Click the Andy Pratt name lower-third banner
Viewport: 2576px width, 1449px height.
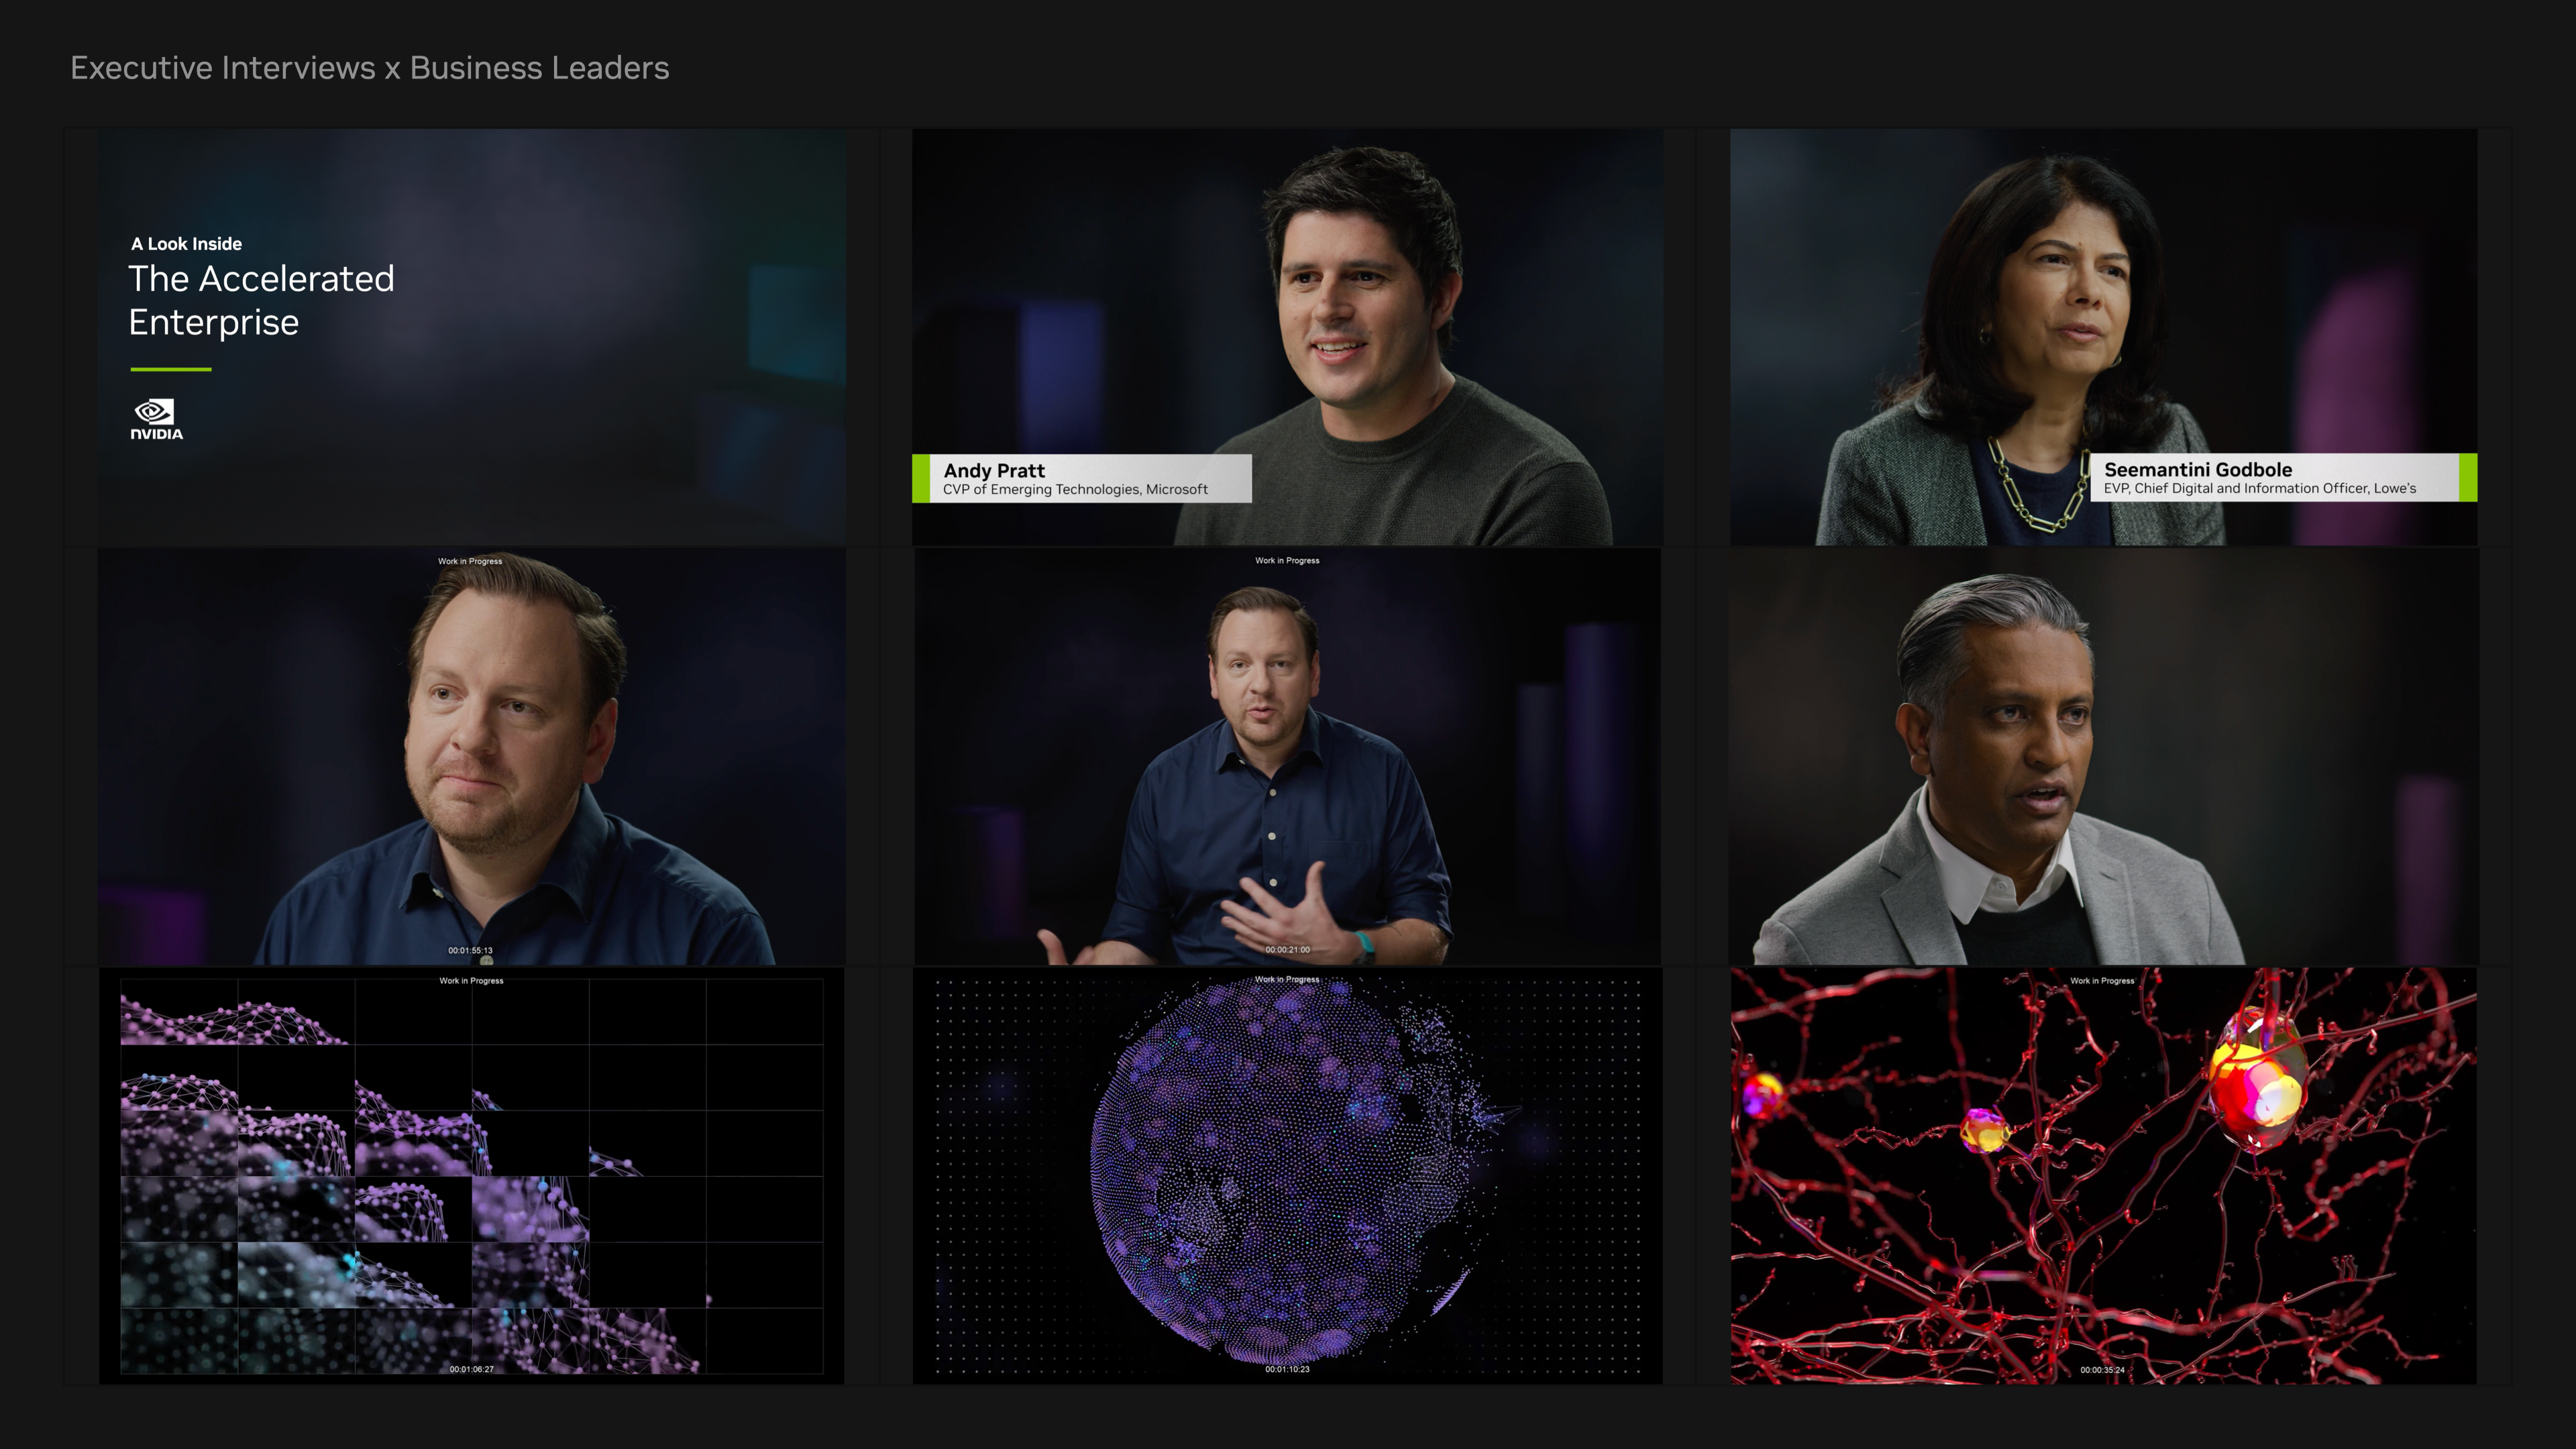coord(1082,478)
